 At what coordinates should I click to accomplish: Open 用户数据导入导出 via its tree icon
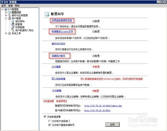pyautogui.click(x=13, y=30)
